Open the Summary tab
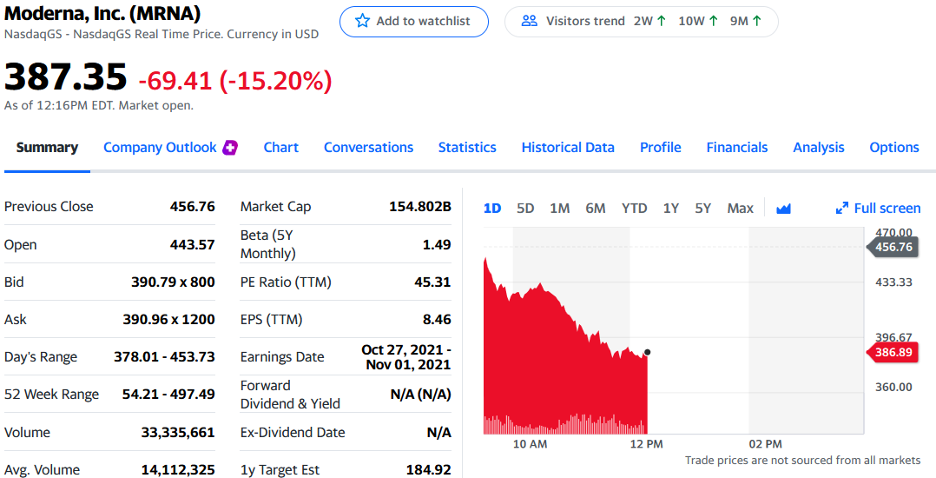 (x=47, y=148)
